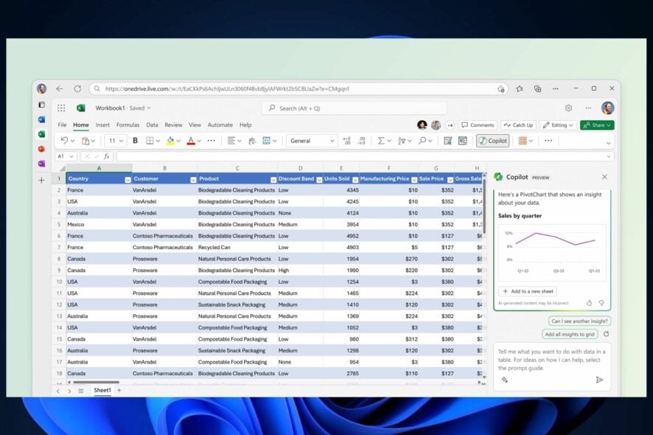Screen dimensions: 653x435
Task: Open PowerPoint from the left app sidebar
Action: [x=41, y=149]
